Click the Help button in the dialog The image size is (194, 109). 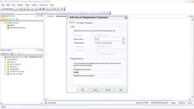click(x=121, y=90)
